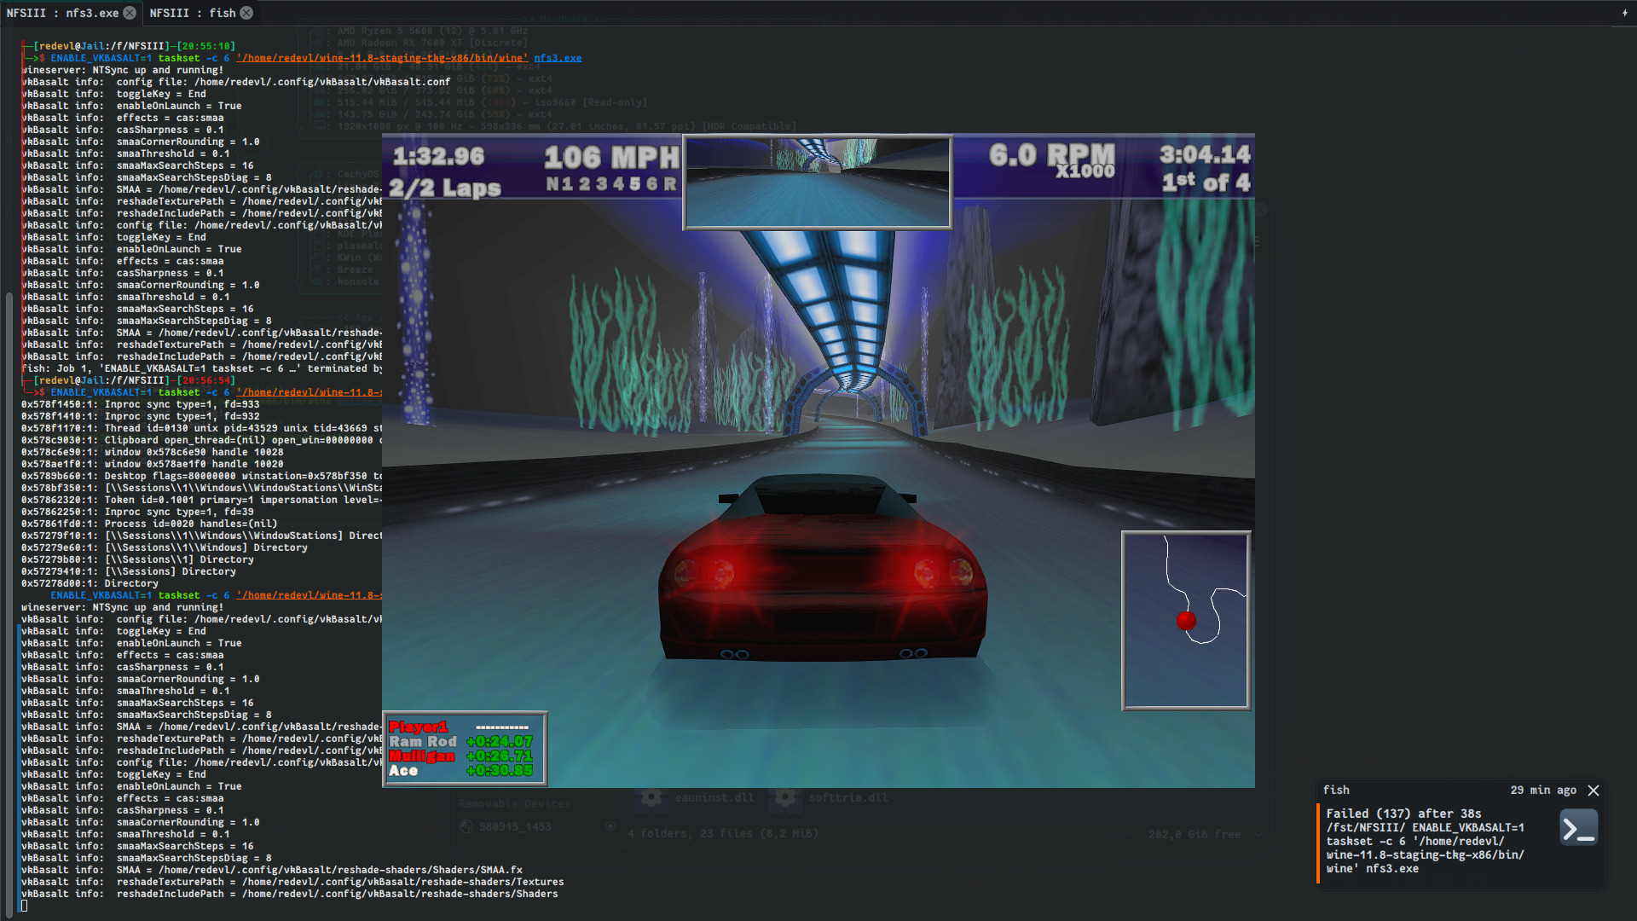
Task: Click the prompt timestamped [20:56:54]
Action: (x=129, y=380)
